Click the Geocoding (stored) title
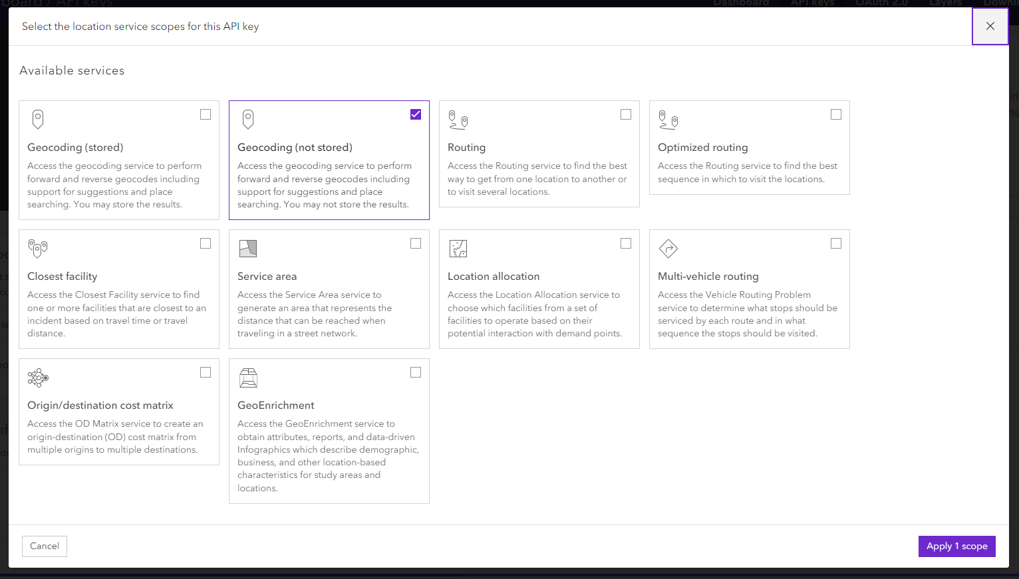 [75, 148]
